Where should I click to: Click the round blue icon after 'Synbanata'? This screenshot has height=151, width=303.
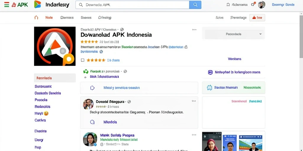click(x=101, y=52)
